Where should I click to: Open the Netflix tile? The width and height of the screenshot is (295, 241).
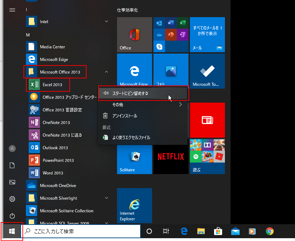point(171,159)
